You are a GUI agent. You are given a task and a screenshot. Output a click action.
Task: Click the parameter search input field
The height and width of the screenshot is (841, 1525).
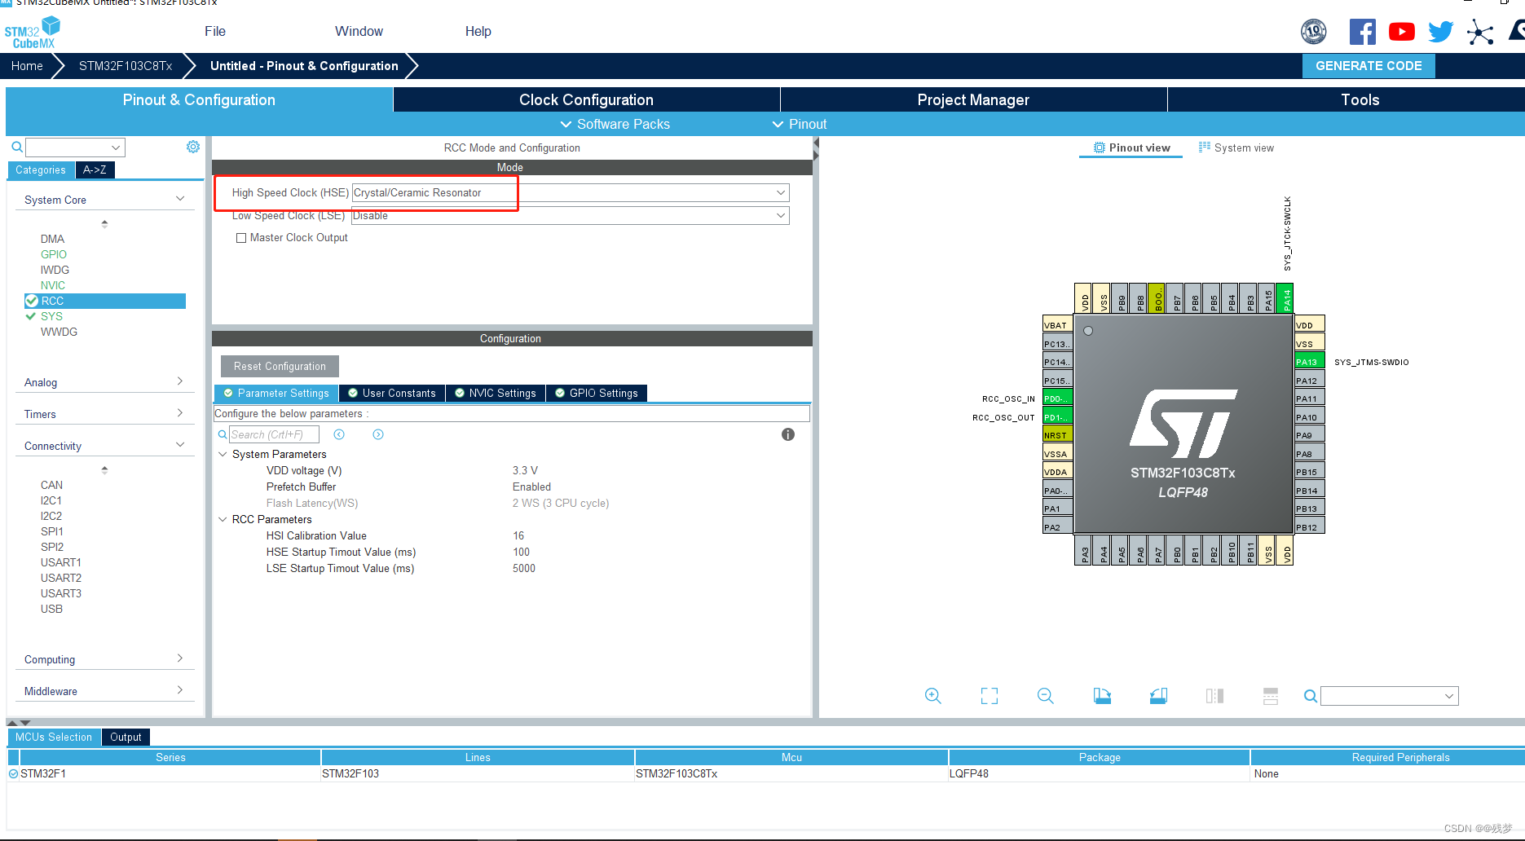(274, 434)
